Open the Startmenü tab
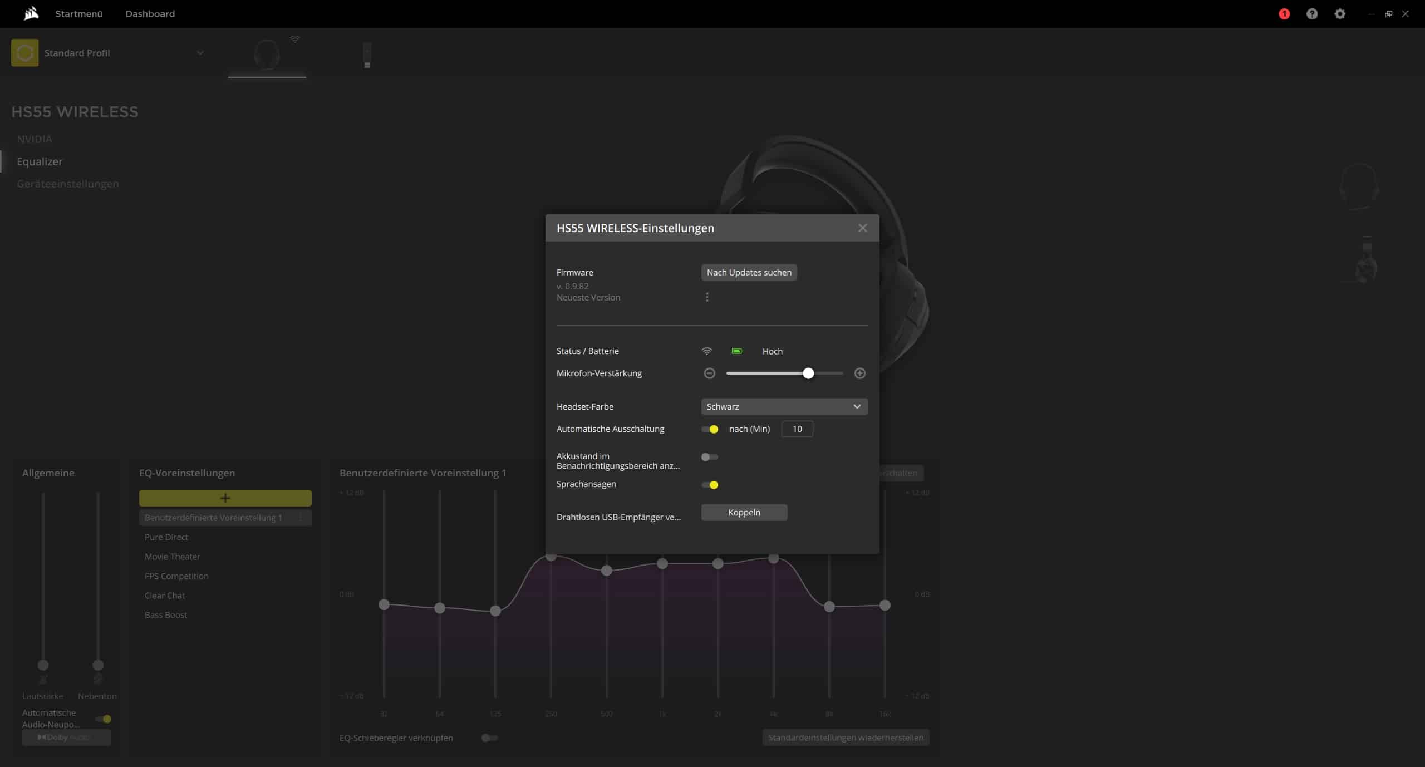 click(x=78, y=14)
